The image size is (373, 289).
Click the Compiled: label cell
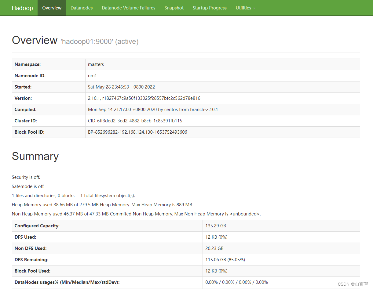coord(49,110)
